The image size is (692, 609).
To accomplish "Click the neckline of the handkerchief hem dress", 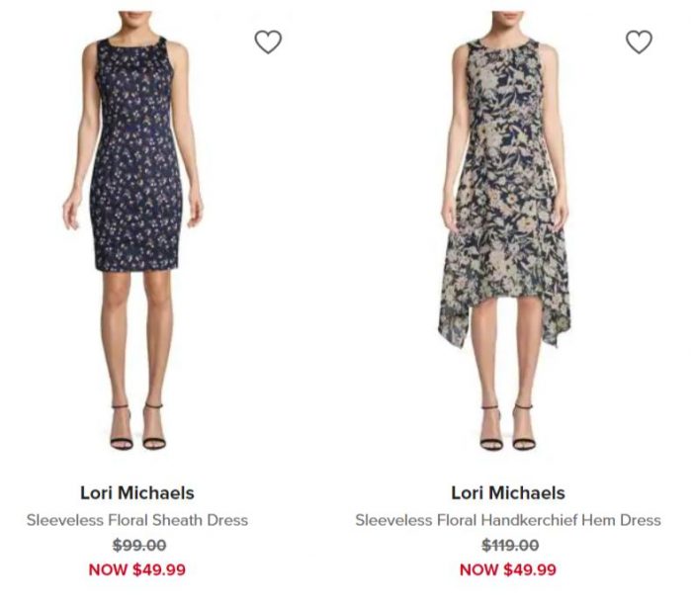I will (x=503, y=46).
